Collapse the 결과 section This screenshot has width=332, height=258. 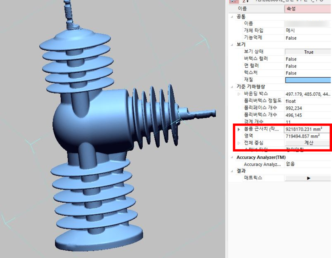point(232,171)
